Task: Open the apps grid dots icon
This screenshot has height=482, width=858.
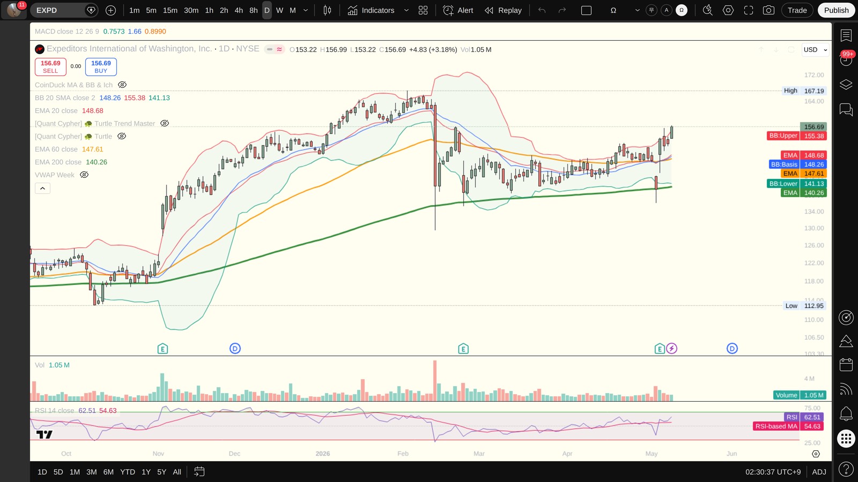Action: tap(846, 439)
